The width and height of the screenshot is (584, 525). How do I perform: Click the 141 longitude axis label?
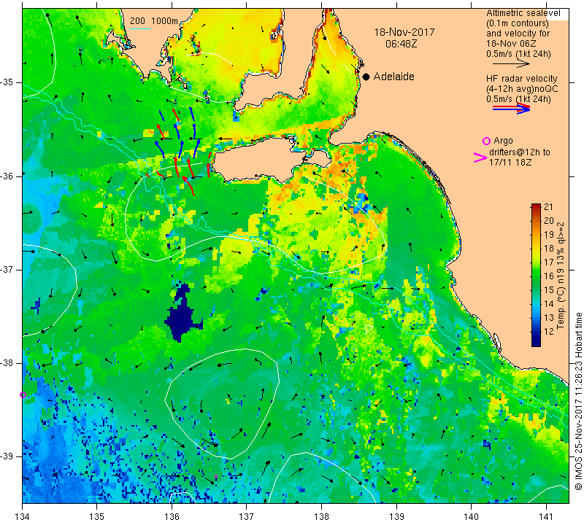[x=546, y=516]
